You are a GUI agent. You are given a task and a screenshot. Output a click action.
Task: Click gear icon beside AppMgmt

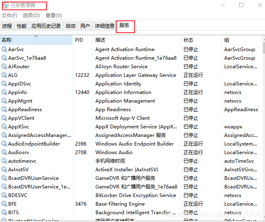4,101
